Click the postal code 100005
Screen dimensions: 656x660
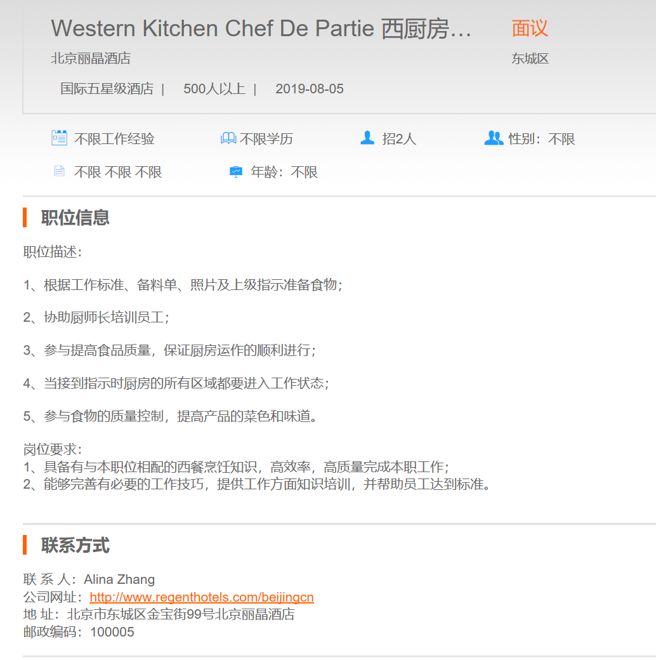coord(112,632)
